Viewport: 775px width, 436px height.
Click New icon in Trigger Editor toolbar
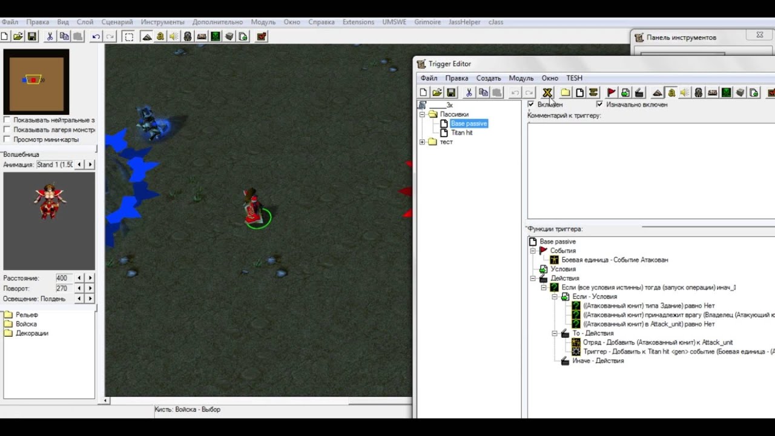coord(423,93)
